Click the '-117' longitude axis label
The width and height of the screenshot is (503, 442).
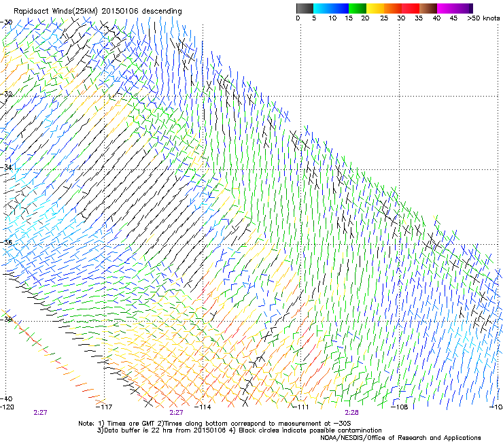click(104, 407)
